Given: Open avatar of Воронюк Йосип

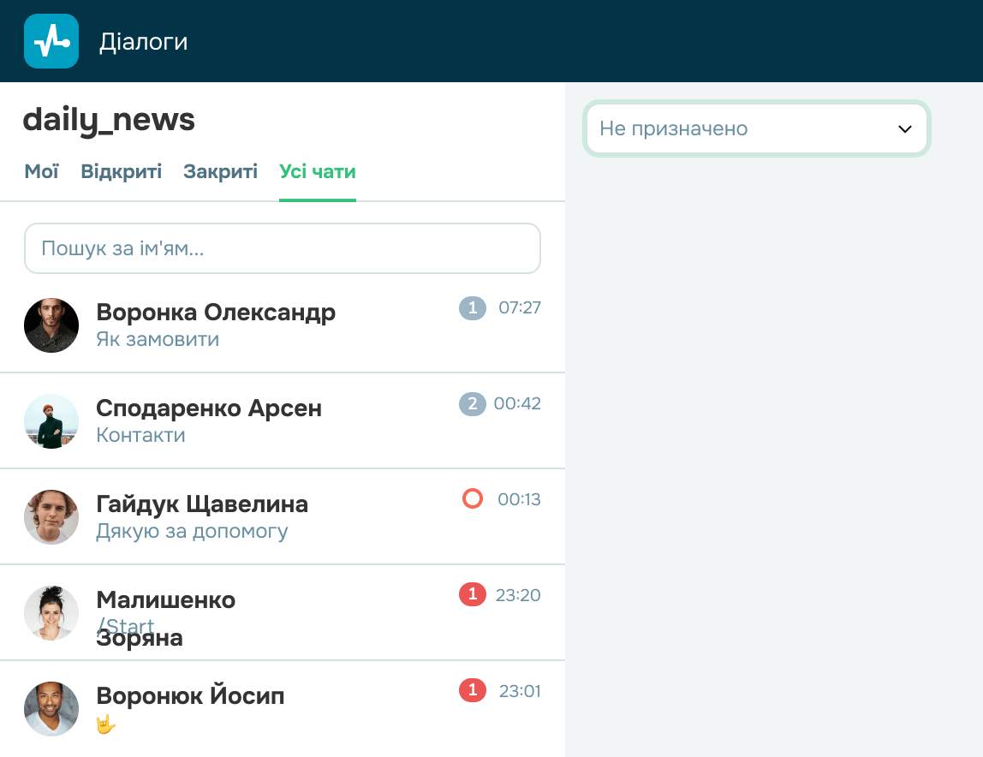Looking at the screenshot, I should (51, 709).
